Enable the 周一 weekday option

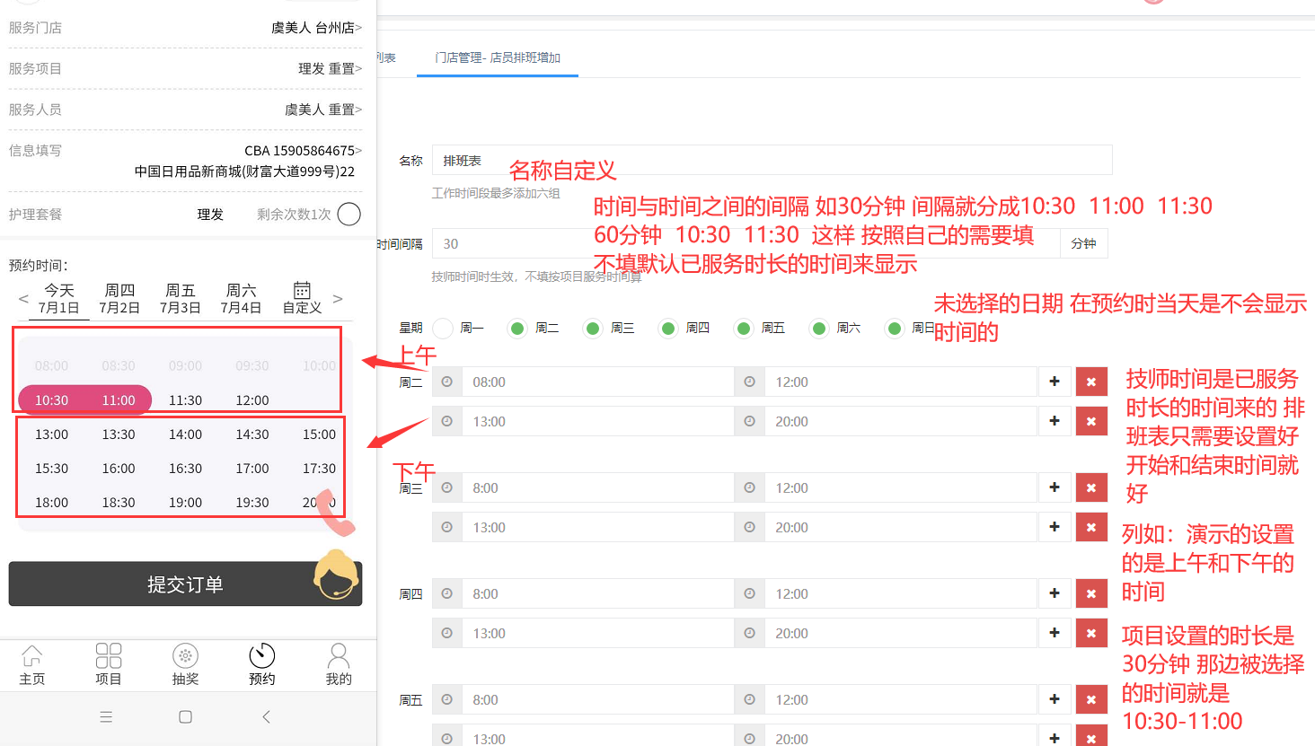tap(443, 329)
